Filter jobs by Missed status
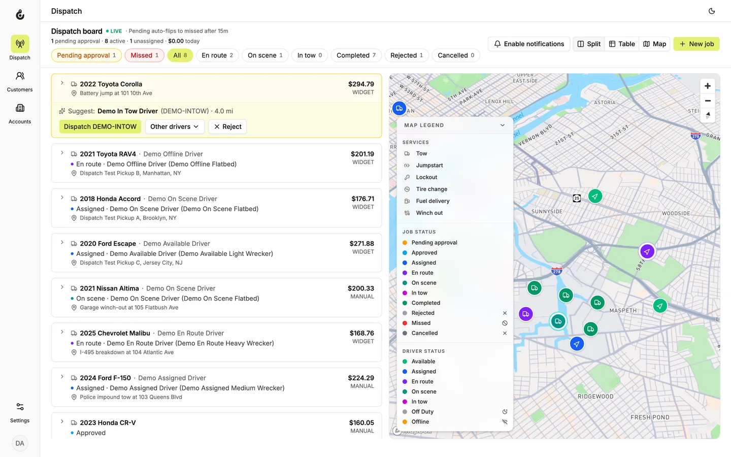Image resolution: width=731 pixels, height=457 pixels. coord(145,55)
